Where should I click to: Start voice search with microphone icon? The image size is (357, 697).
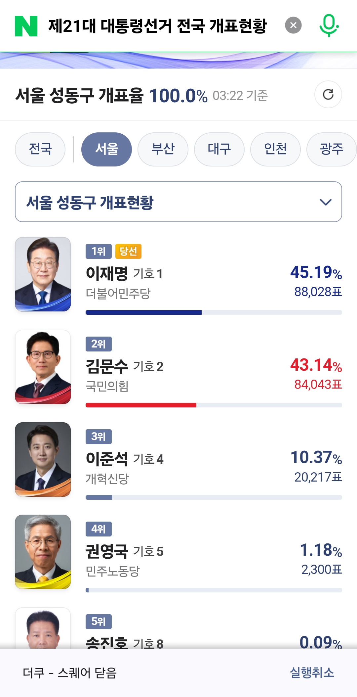[329, 25]
